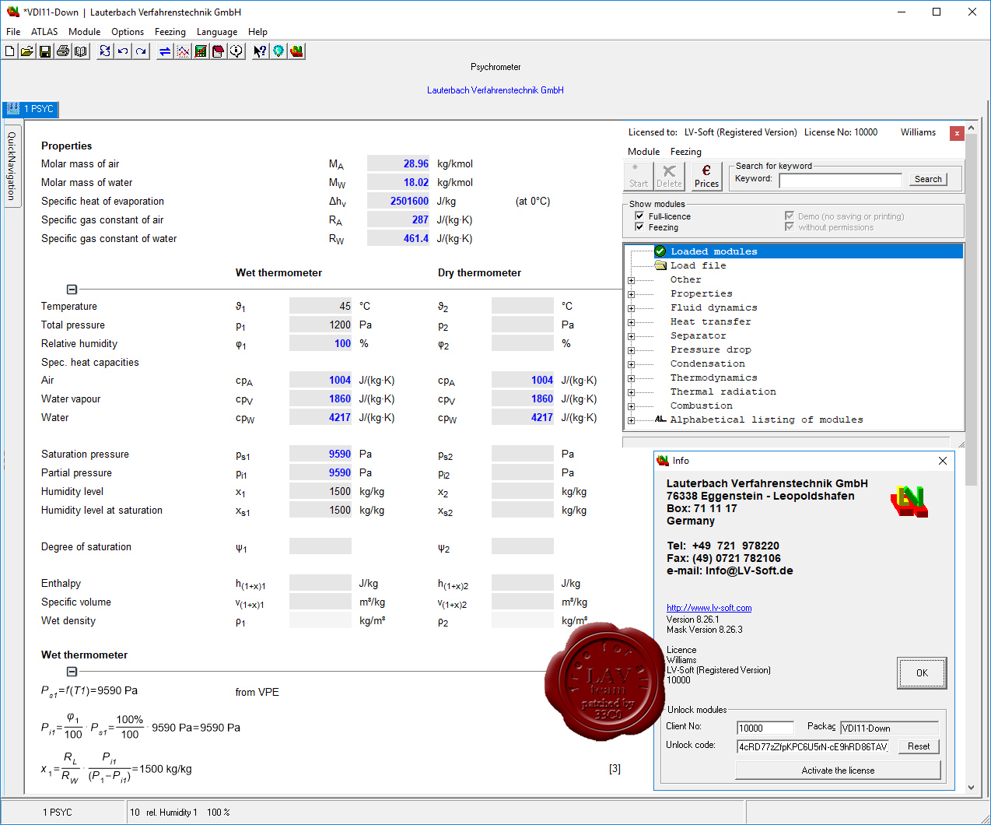Viewport: 991px width, 825px height.
Task: Expand the Condensation tree node
Action: click(x=631, y=364)
